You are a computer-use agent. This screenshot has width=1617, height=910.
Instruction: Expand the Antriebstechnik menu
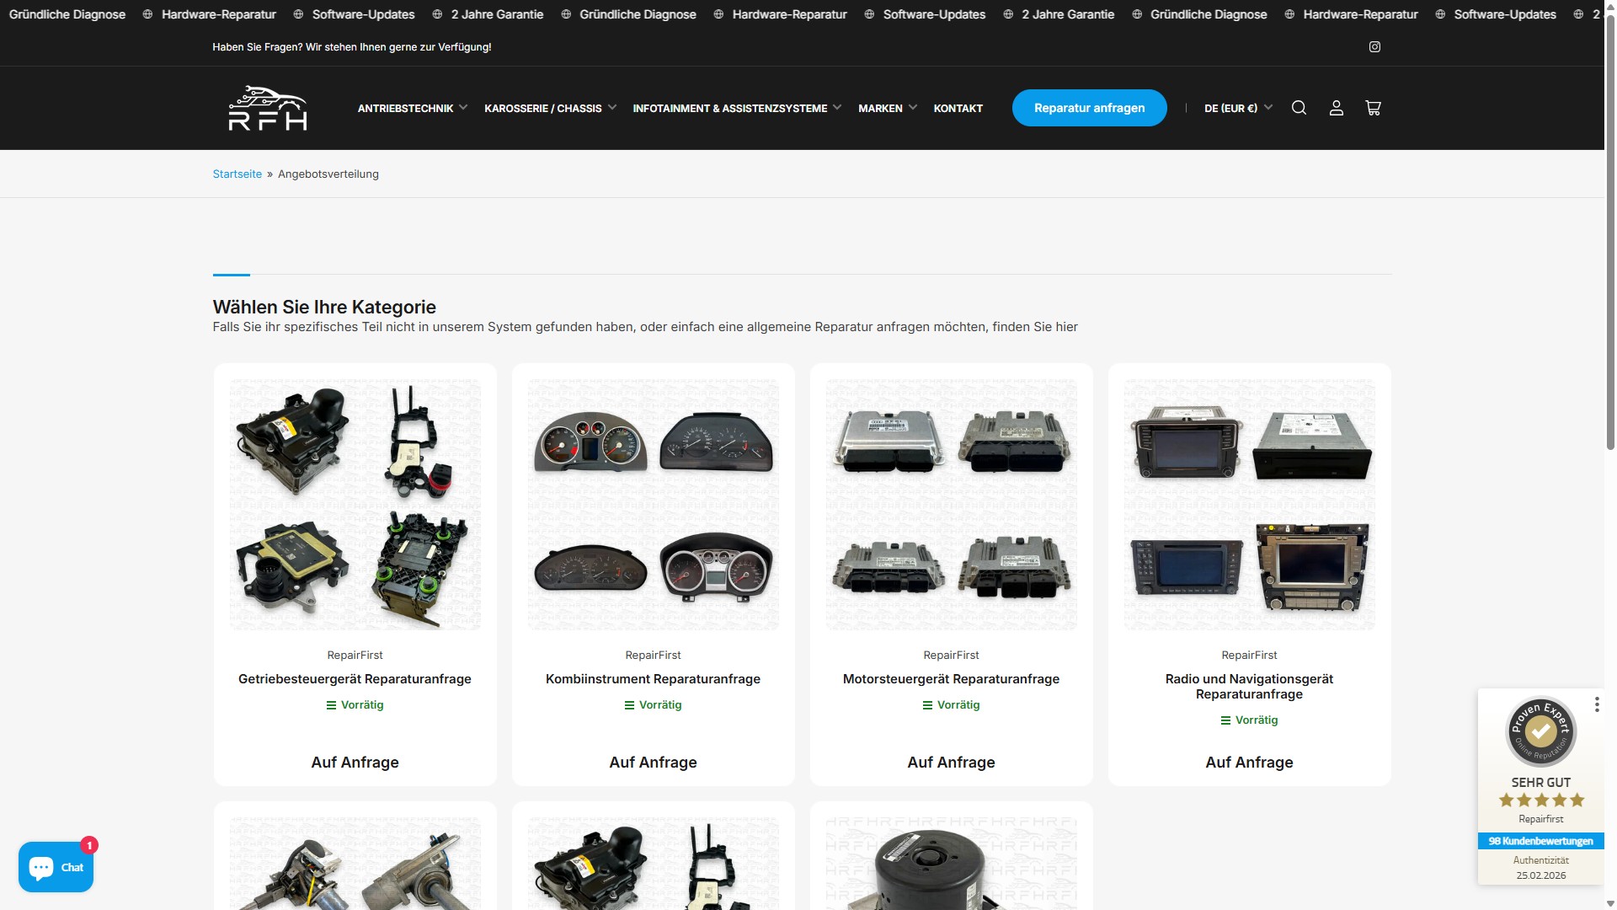pyautogui.click(x=412, y=108)
